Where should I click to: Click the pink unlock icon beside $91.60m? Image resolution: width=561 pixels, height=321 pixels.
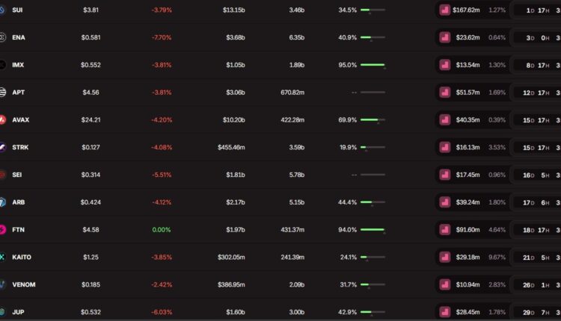click(x=445, y=229)
